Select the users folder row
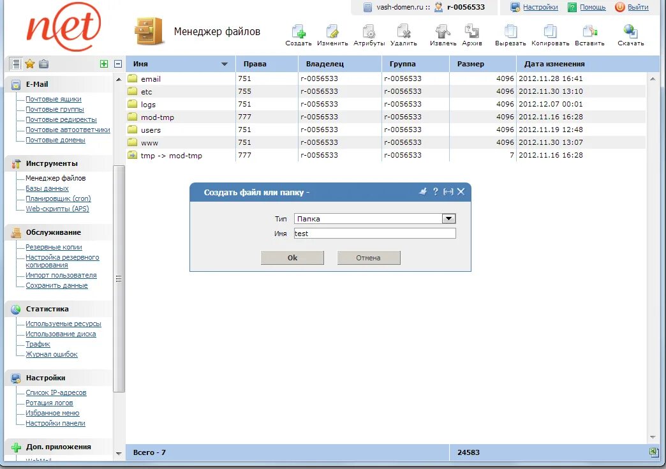Viewport: 666px width, 469px height. click(386, 130)
